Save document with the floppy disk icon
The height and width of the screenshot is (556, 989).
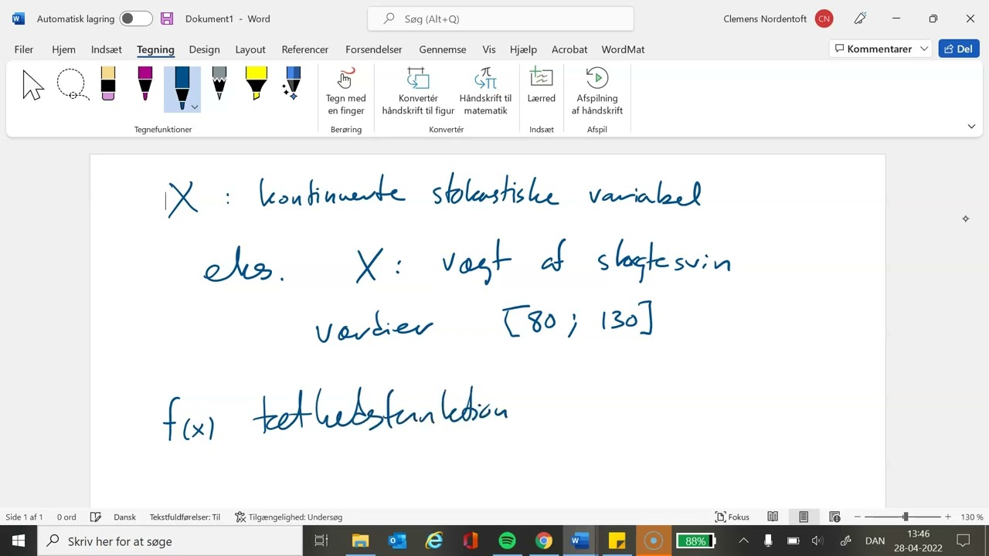167,19
